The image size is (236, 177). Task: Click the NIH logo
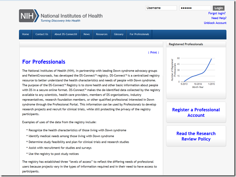coord(29,16)
